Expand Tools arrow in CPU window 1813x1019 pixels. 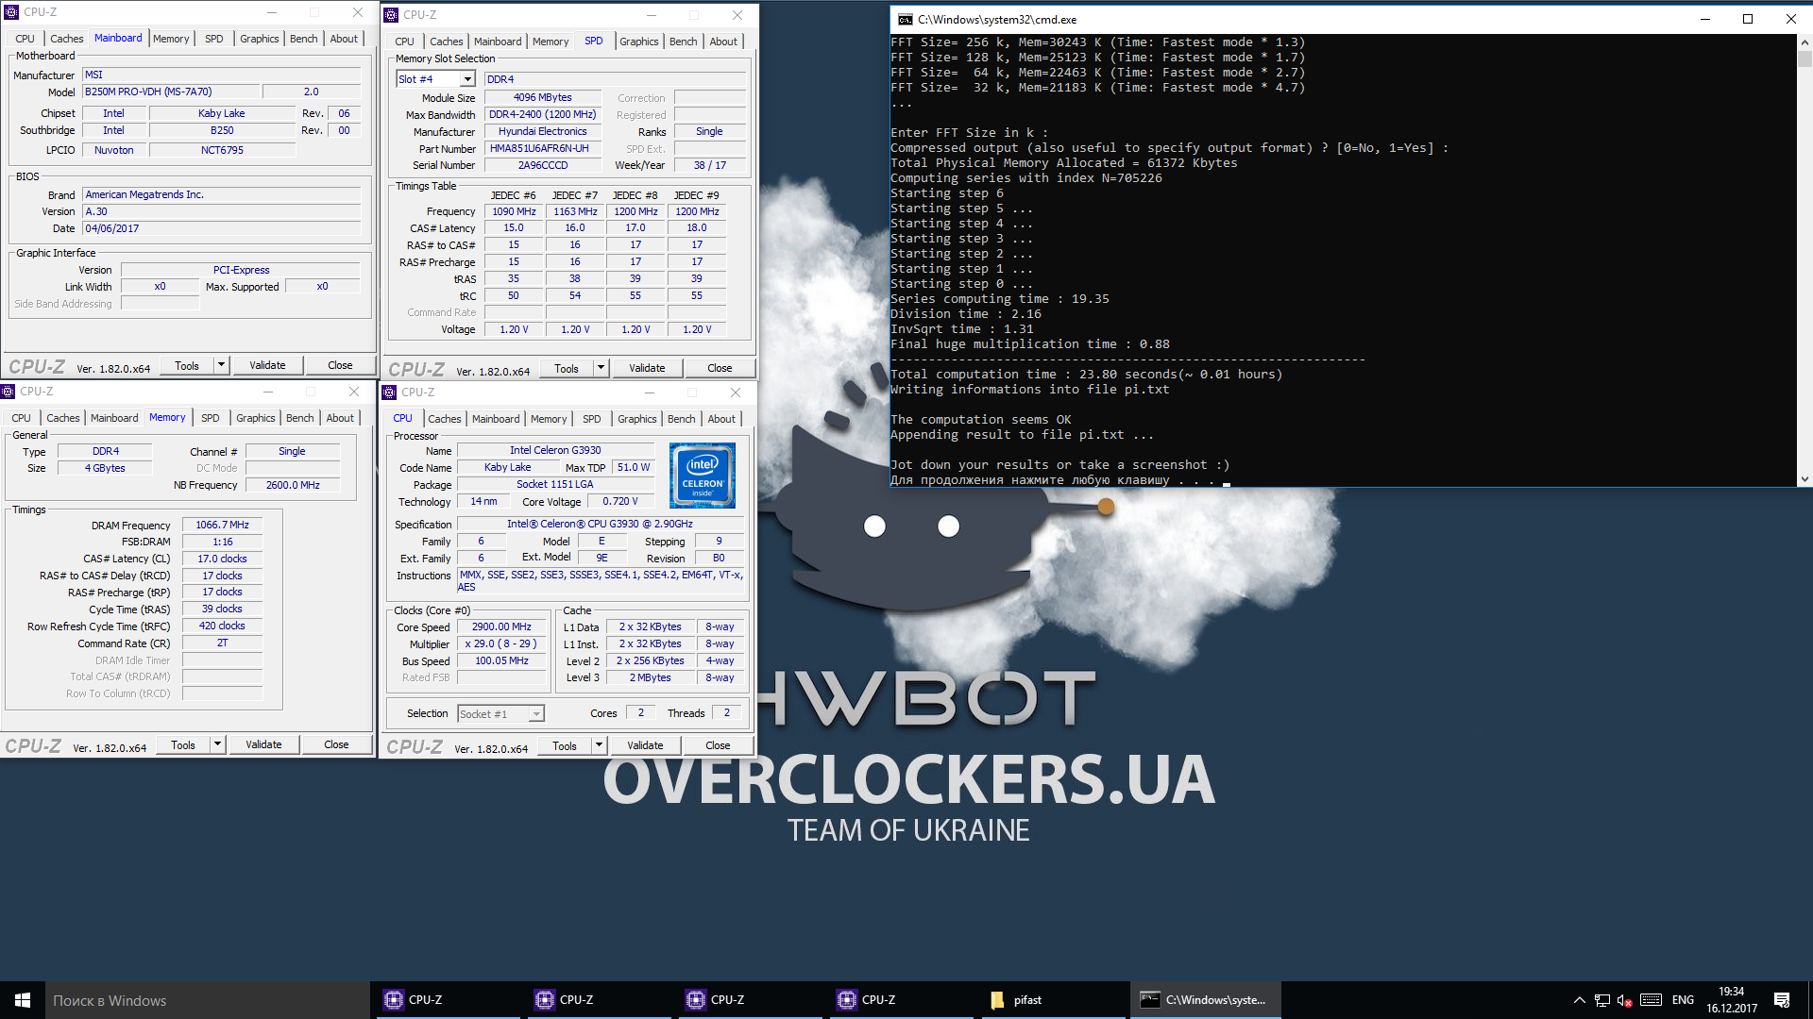pos(600,745)
